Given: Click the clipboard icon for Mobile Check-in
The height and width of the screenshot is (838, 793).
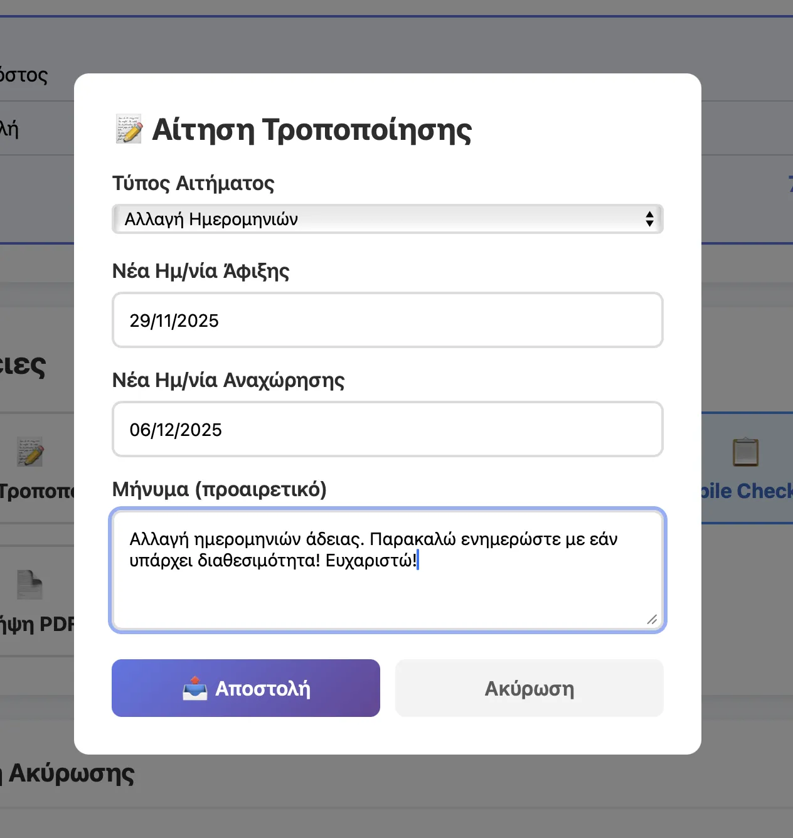Looking at the screenshot, I should tap(747, 452).
